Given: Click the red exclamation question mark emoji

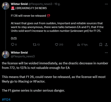Looking at the screenshot, I should tap(49, 16).
